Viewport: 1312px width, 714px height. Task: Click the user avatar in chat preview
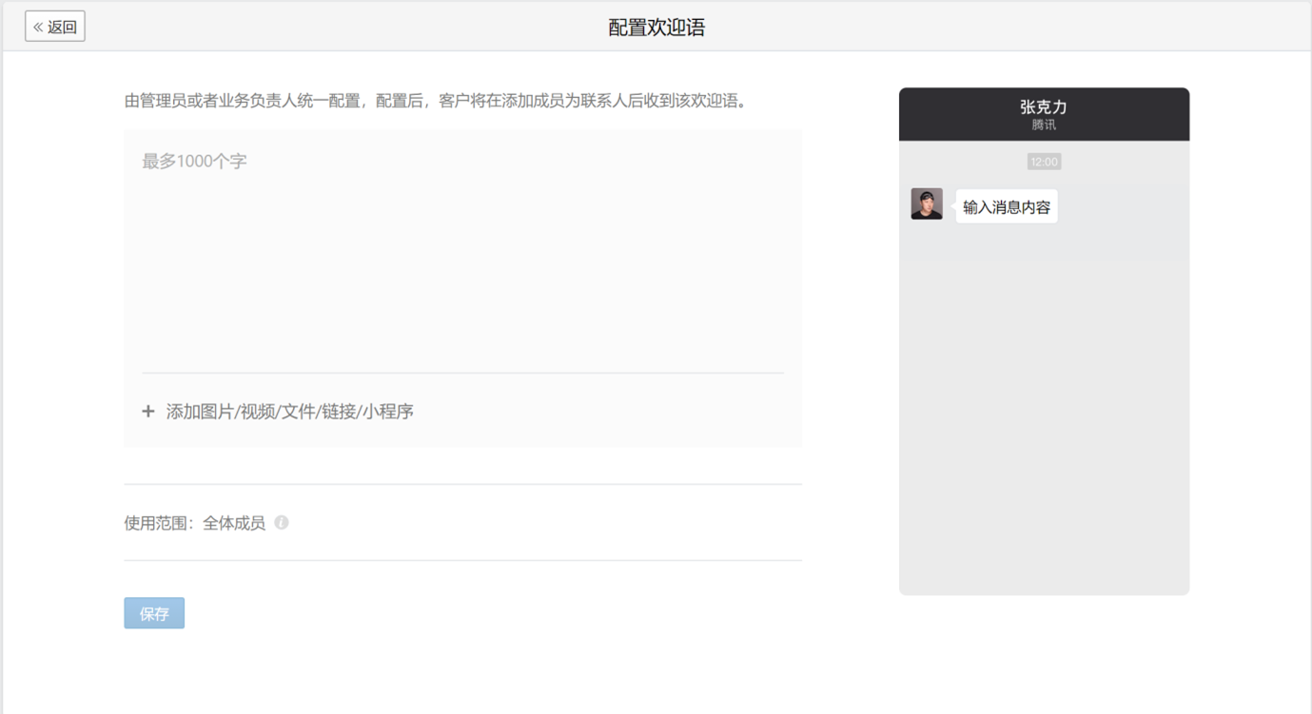point(927,204)
